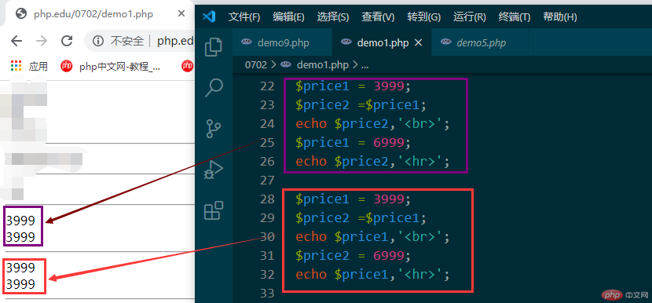Open the Source Control view
Viewport: 652px width, 303px height.
click(x=214, y=129)
